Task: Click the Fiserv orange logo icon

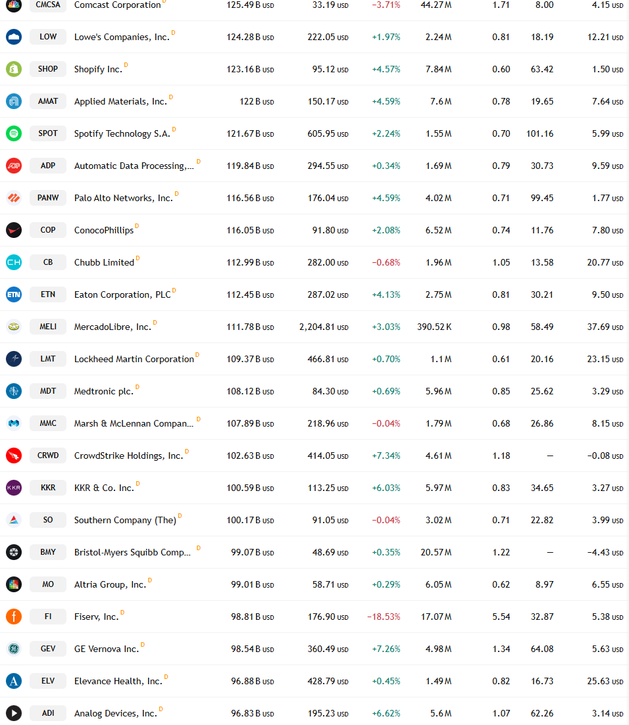Action: (14, 617)
